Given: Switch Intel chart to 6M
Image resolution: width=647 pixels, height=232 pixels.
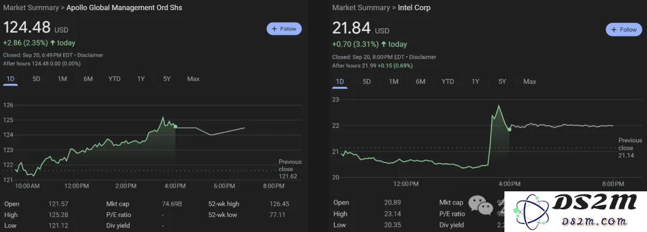Looking at the screenshot, I should click(x=421, y=81).
